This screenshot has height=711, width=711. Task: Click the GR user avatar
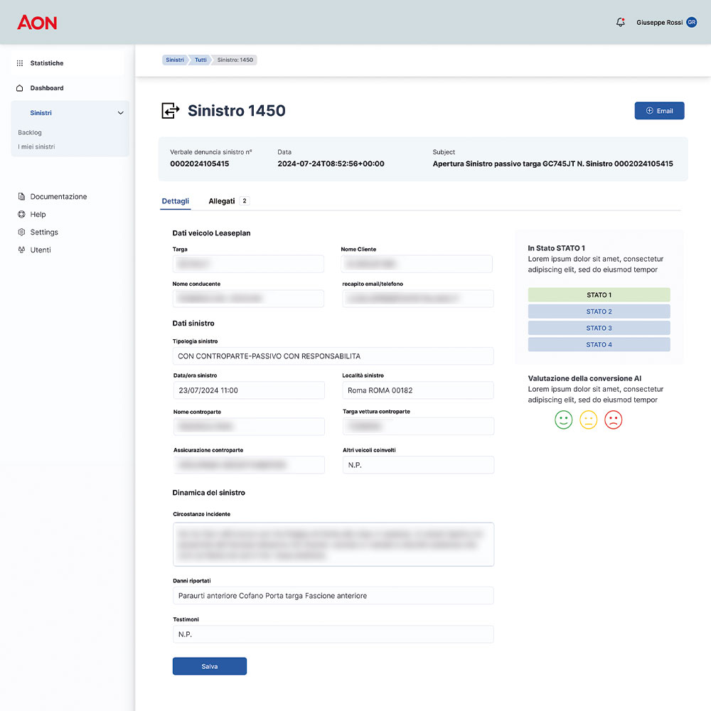[x=691, y=23]
